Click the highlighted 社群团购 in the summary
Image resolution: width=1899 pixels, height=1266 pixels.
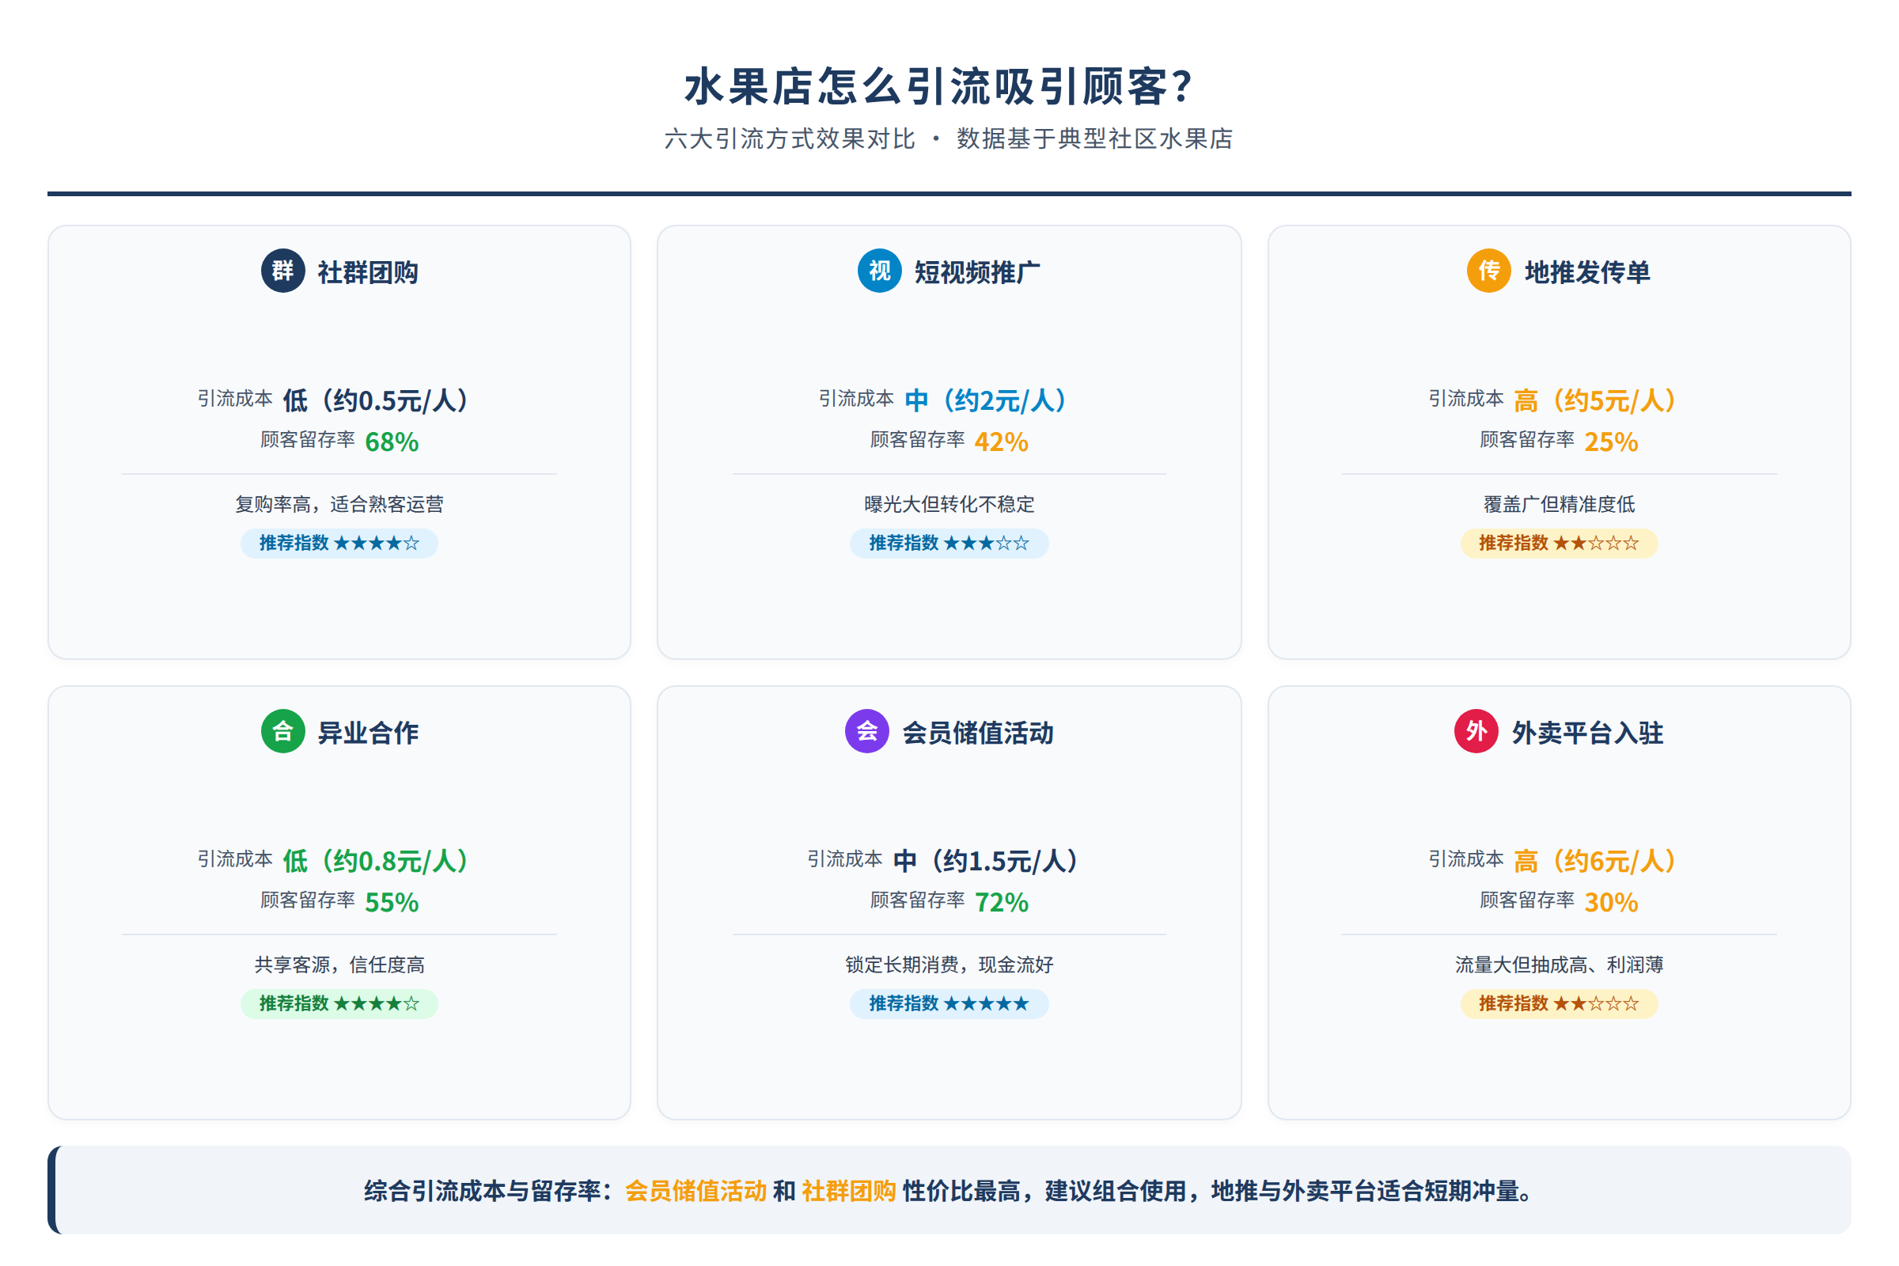[x=848, y=1190]
